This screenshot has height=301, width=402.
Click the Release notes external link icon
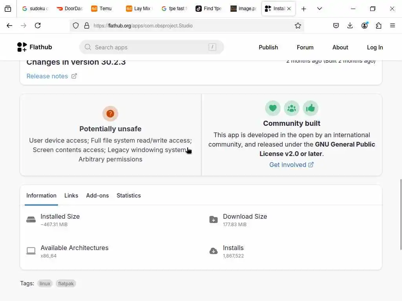pyautogui.click(x=74, y=76)
